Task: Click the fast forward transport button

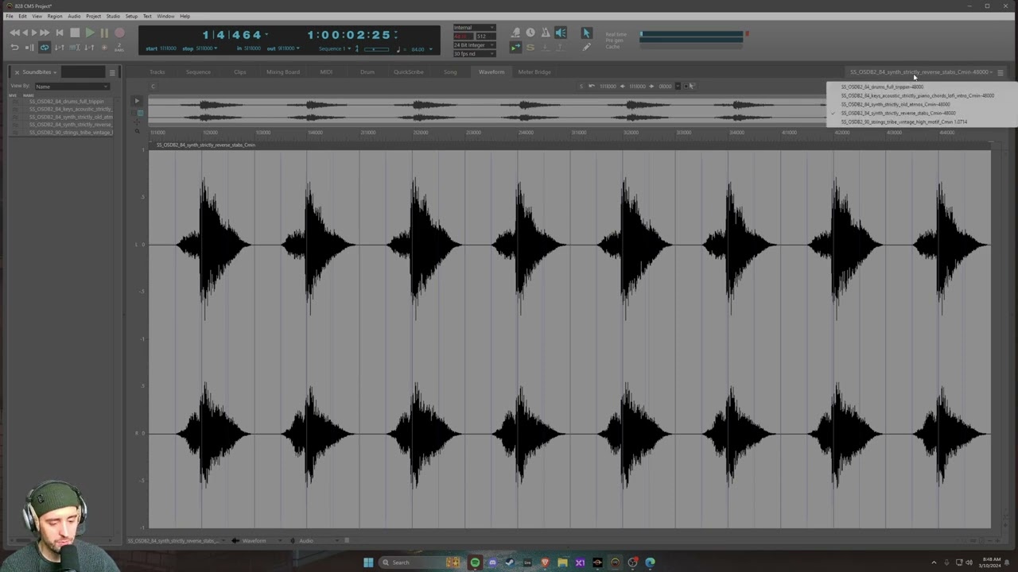Action: tap(45, 33)
